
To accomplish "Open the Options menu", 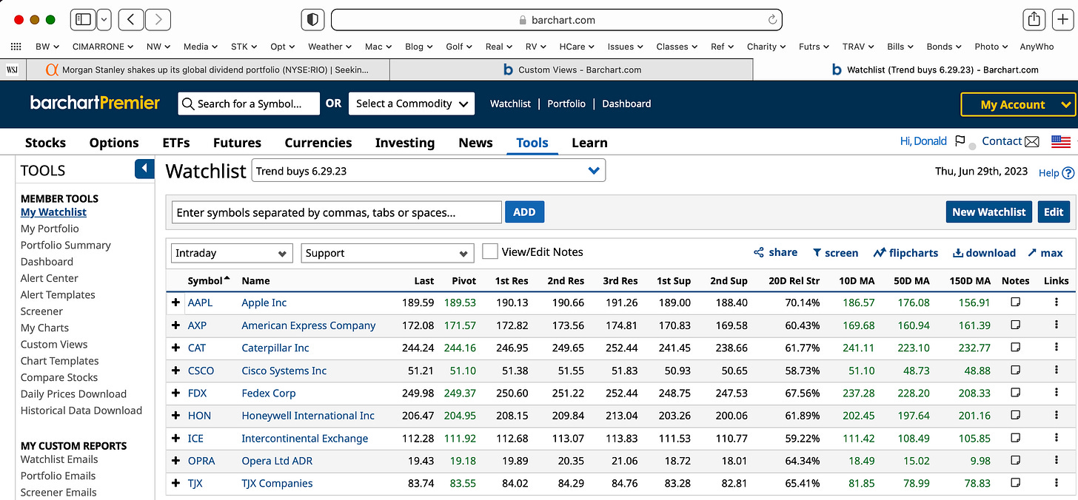I will pyautogui.click(x=114, y=143).
